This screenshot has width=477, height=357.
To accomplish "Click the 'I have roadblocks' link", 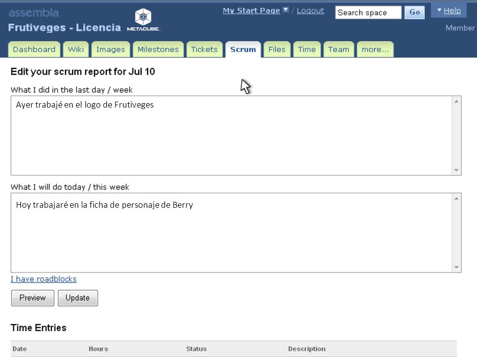I will coord(44,279).
